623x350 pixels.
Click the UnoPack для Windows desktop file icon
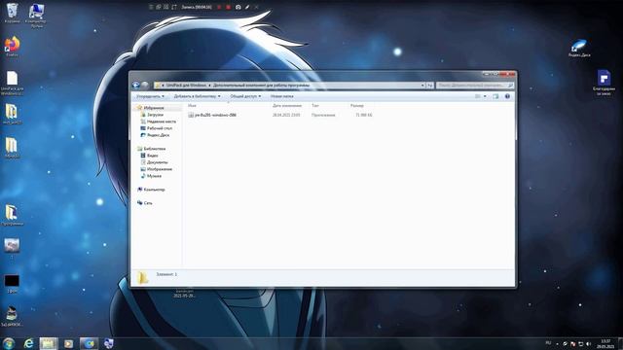[x=13, y=83]
